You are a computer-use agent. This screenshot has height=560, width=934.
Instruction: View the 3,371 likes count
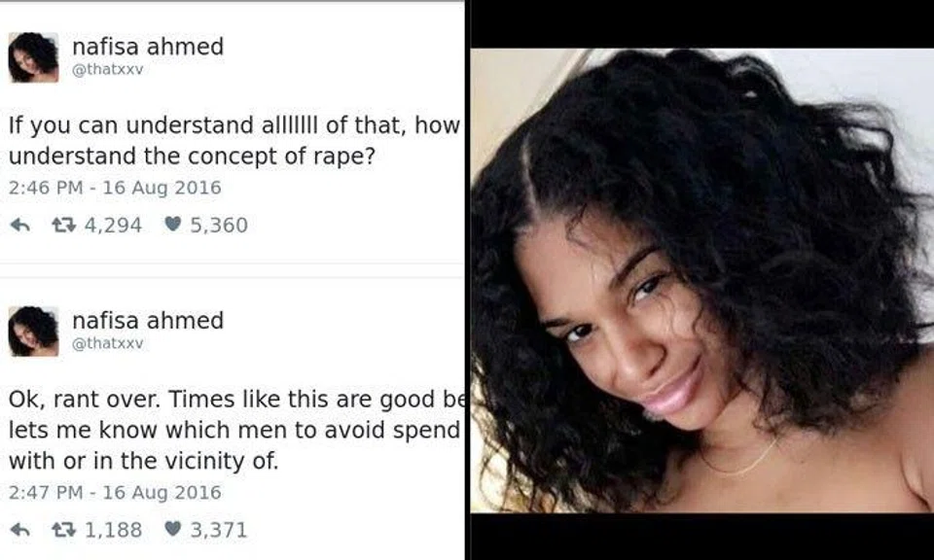[x=219, y=530]
